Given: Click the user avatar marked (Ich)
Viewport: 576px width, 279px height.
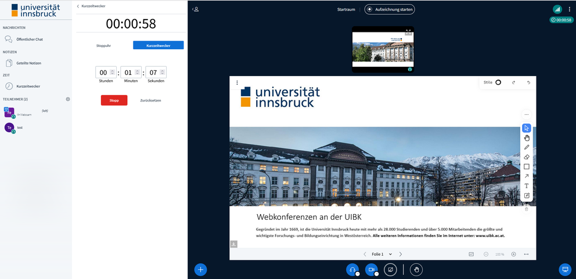Looking at the screenshot, I should point(9,113).
